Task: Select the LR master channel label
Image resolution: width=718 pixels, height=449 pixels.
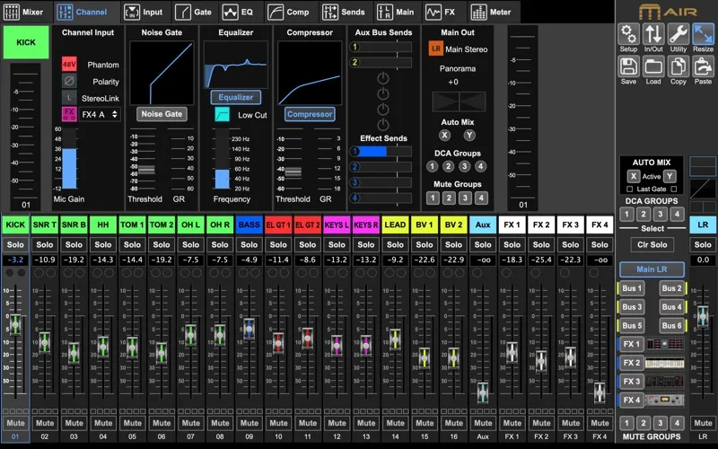Action: (x=703, y=225)
